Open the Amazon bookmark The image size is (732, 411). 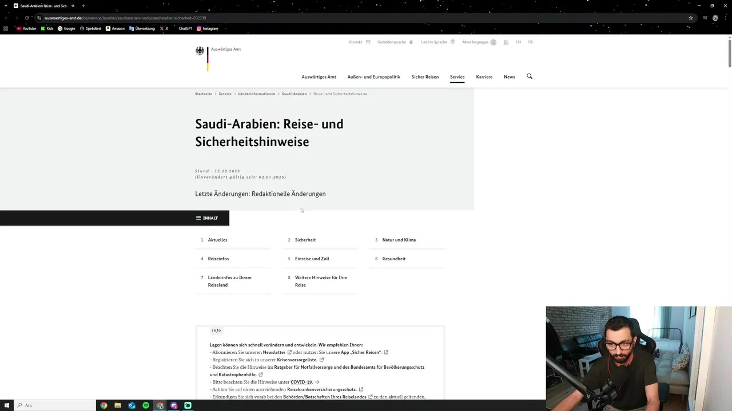click(115, 29)
